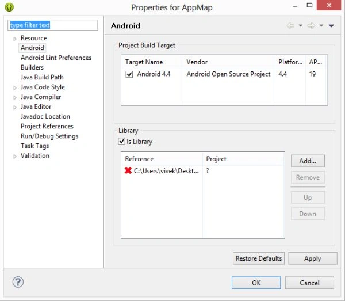The width and height of the screenshot is (345, 301).
Task: Expand the Validation tree node
Action: pyautogui.click(x=15, y=157)
